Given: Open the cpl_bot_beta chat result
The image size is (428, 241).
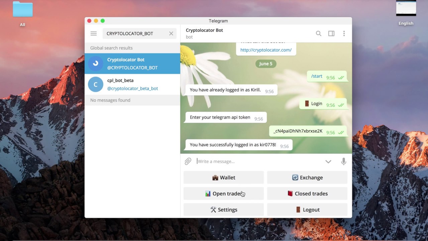Looking at the screenshot, I should (132, 84).
